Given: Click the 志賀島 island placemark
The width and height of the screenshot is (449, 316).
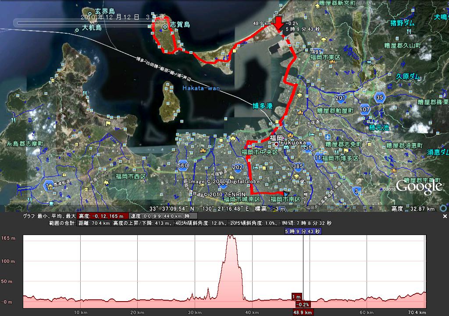Looking at the screenshot, I should [165, 27].
